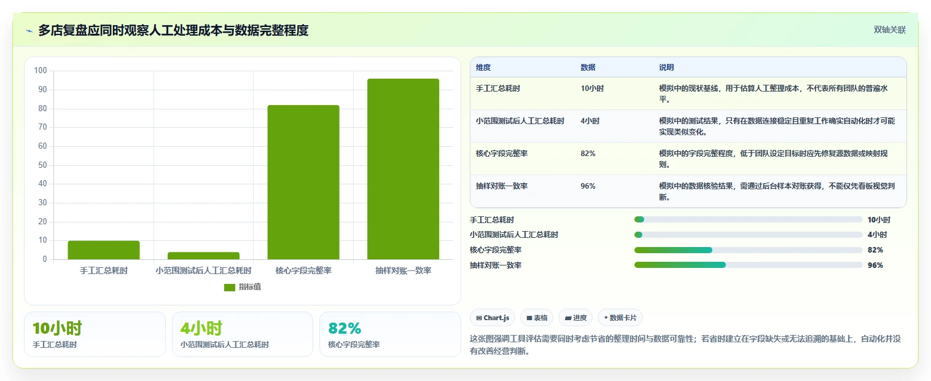Select 小范围测试后人工汇总耗时 cell in table
This screenshot has height=381, width=931.
click(x=520, y=121)
